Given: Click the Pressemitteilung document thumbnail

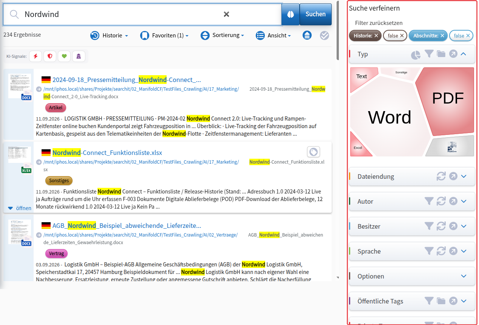Looking at the screenshot, I should pos(20,87).
